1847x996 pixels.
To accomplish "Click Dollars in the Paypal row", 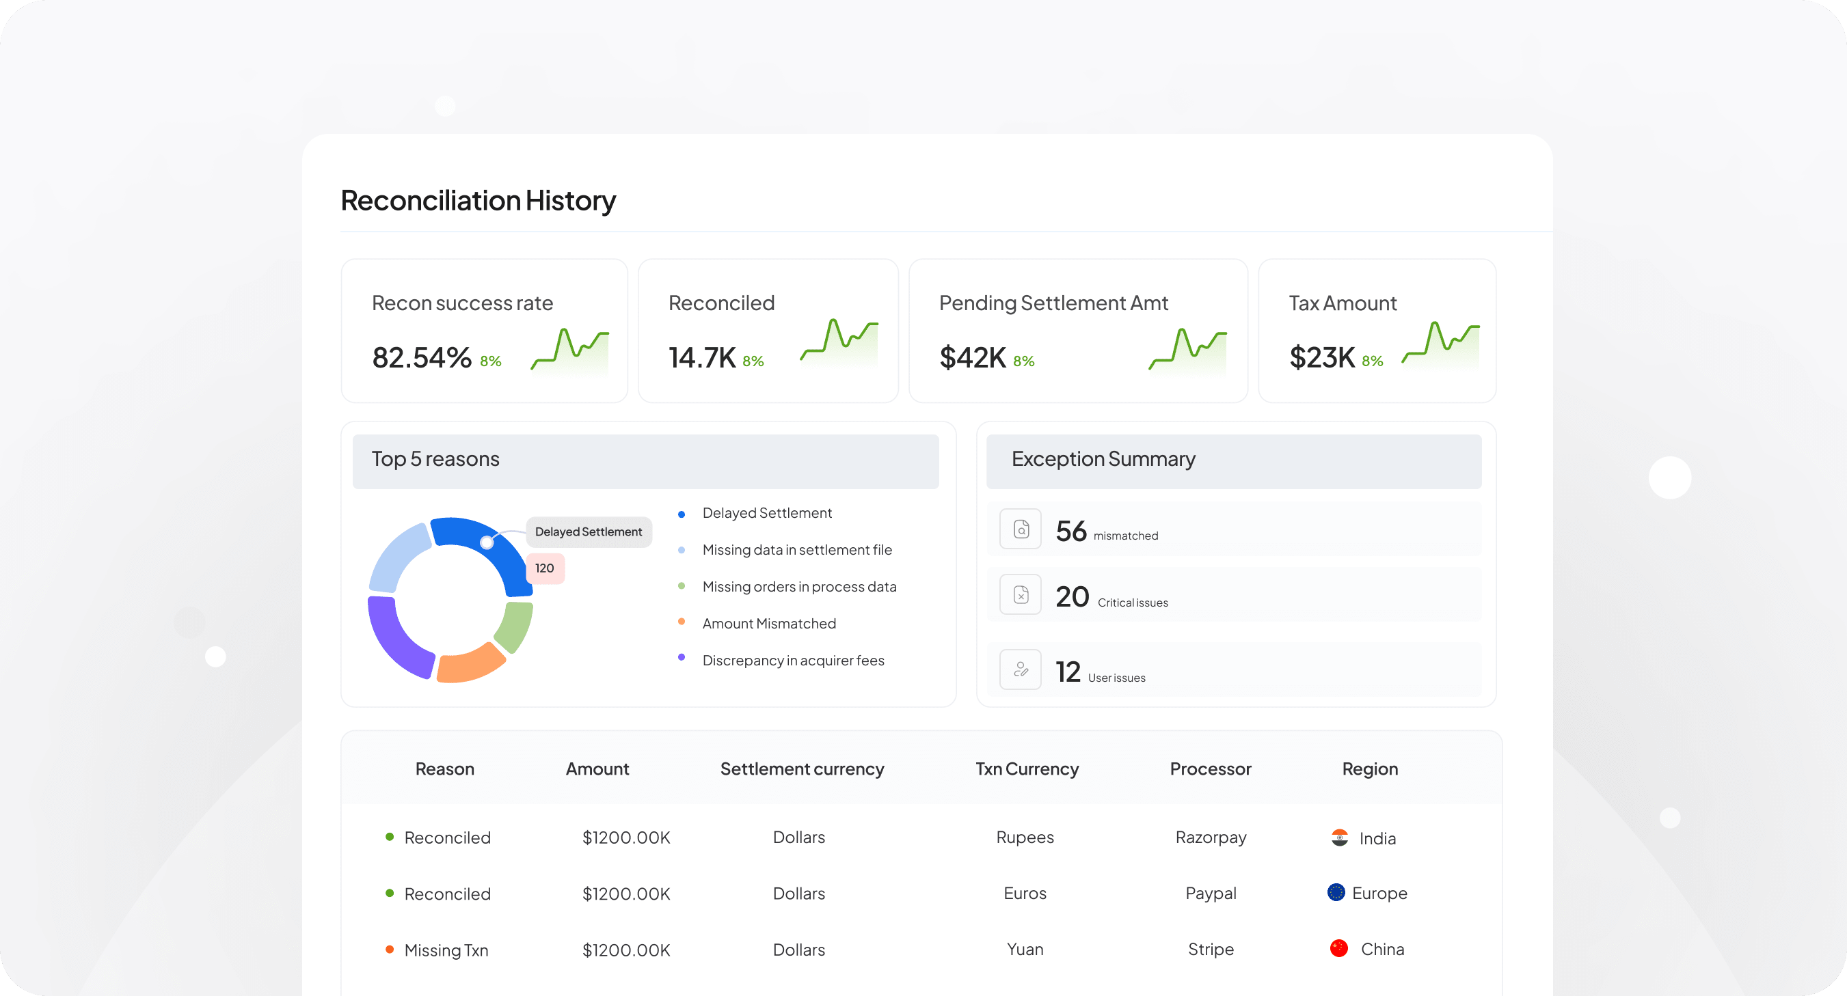I will coord(798,894).
